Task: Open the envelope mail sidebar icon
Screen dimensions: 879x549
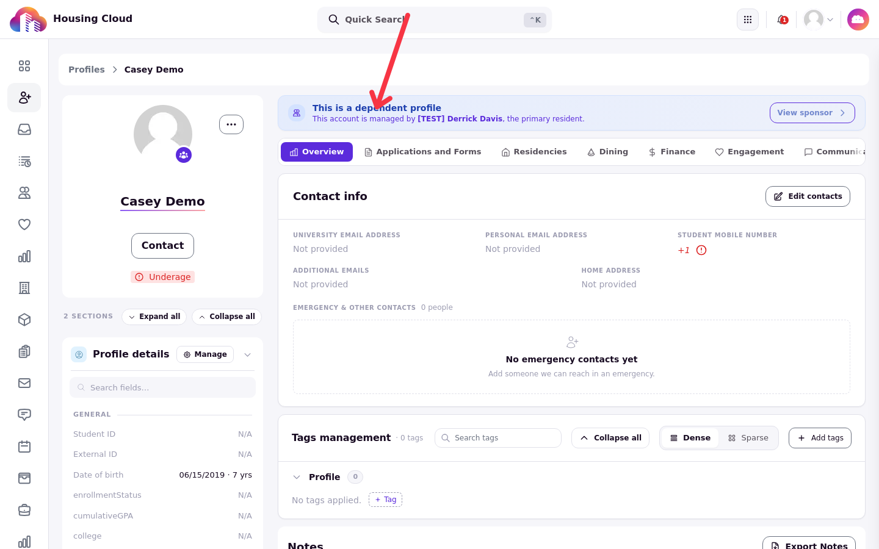Action: coord(24,383)
